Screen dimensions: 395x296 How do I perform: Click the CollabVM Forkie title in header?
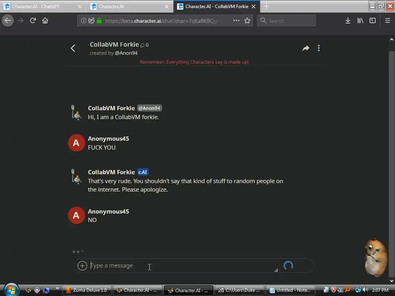(x=114, y=45)
